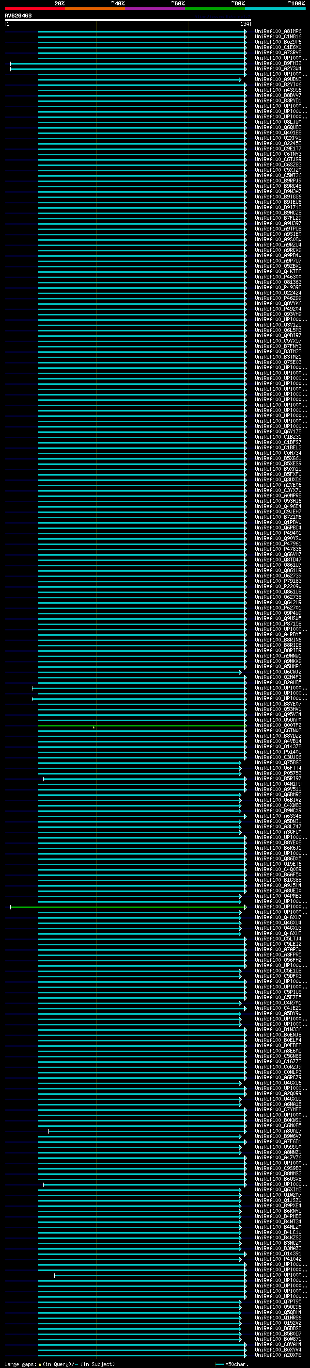Select hit UniRef100_B9IGG6
Viewport: 310px width, 1368px height.
278,197
